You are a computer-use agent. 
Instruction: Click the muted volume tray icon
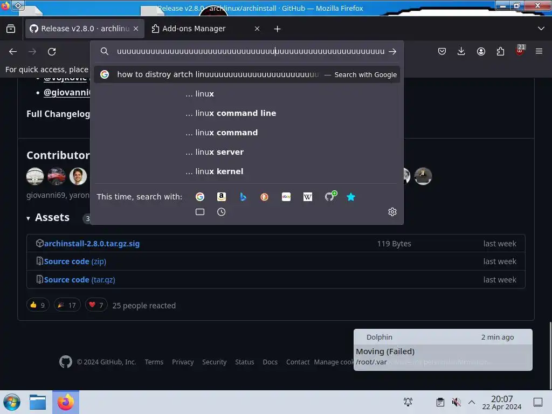tap(456, 402)
